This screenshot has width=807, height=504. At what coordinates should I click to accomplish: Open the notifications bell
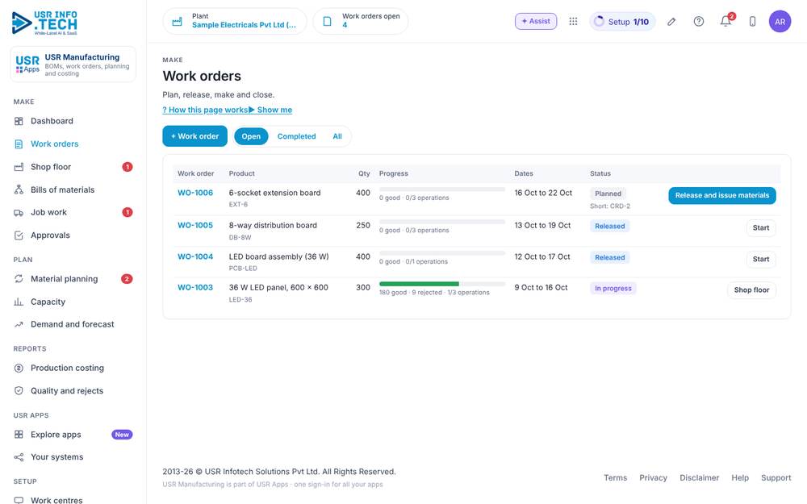tap(725, 21)
